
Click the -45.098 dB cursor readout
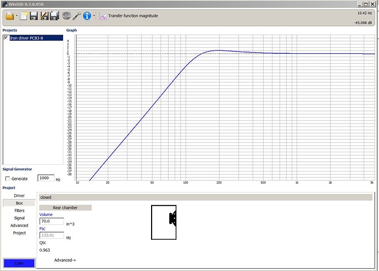point(363,23)
